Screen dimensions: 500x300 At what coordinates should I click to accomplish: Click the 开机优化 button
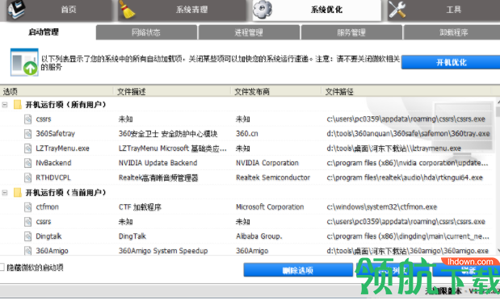[451, 62]
